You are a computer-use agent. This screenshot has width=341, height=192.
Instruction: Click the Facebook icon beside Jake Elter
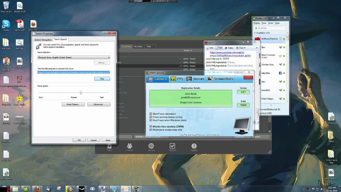(281, 73)
